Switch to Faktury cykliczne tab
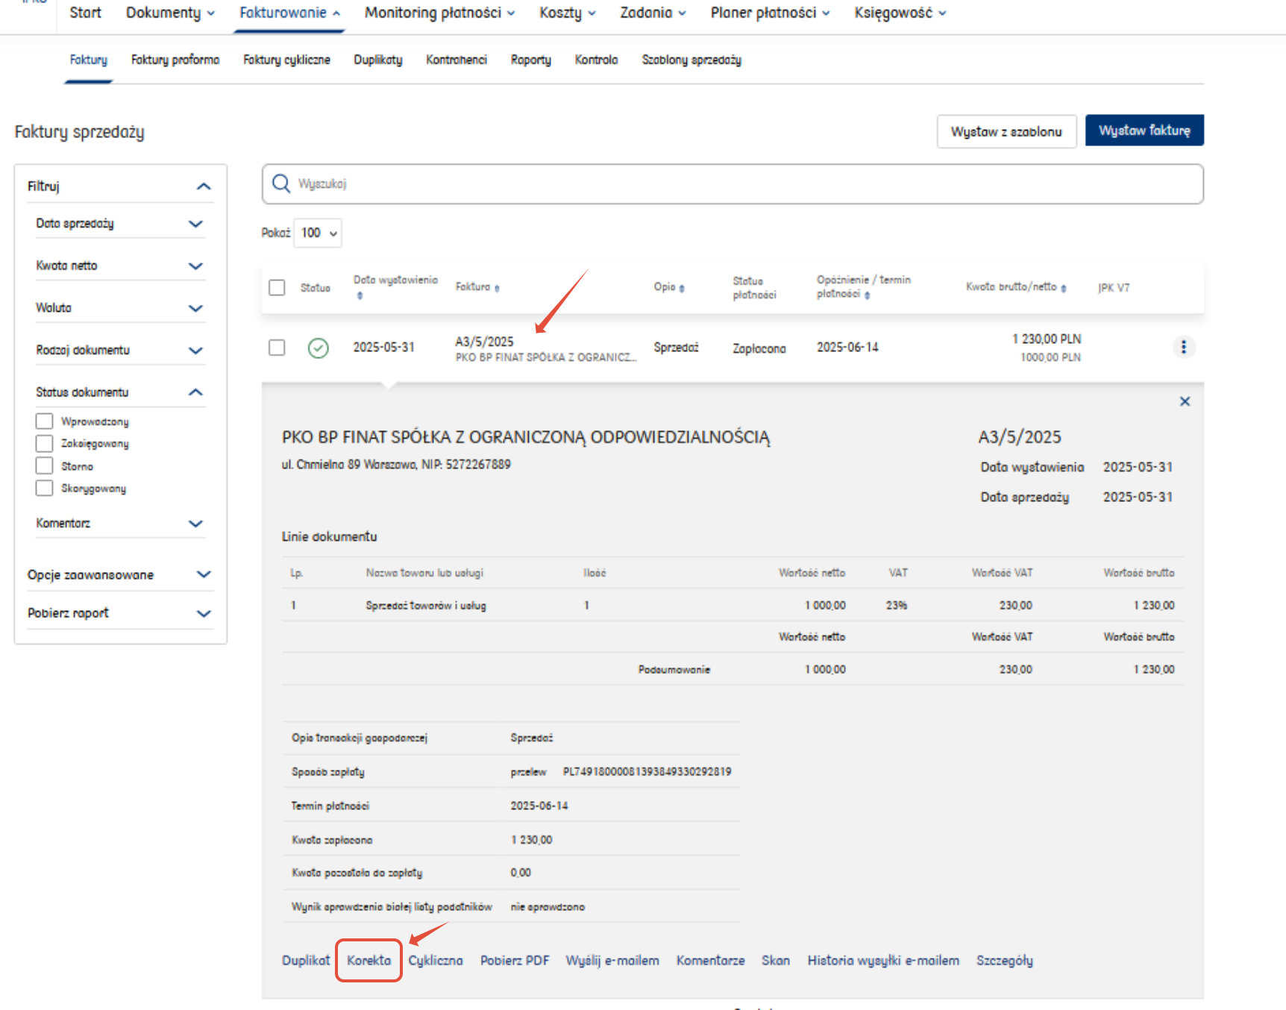1286x1010 pixels. (286, 60)
